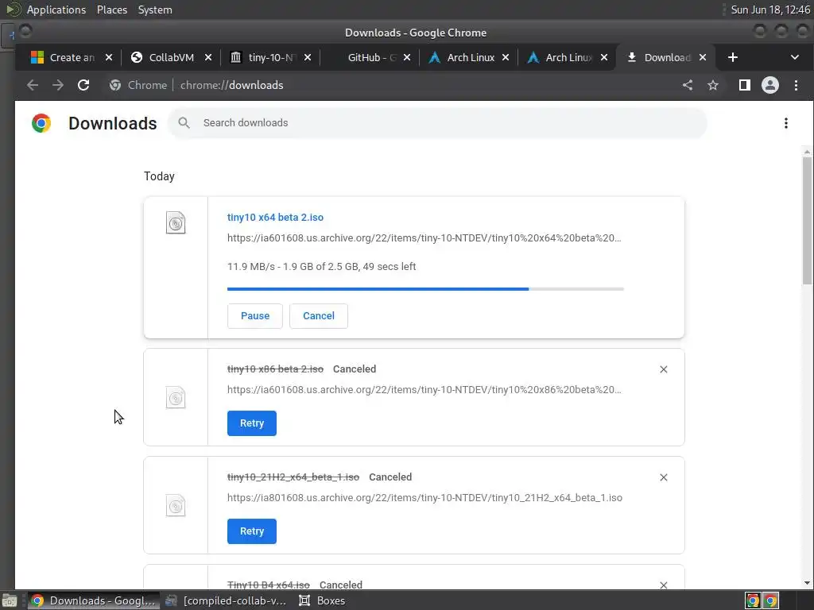
Task: Open the System menu
Action: 155,10
